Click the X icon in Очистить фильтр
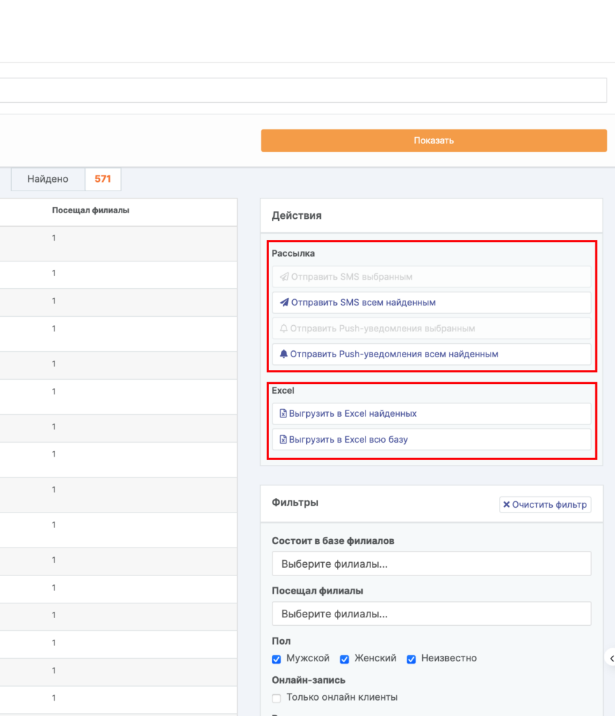The image size is (615, 716). (x=507, y=504)
